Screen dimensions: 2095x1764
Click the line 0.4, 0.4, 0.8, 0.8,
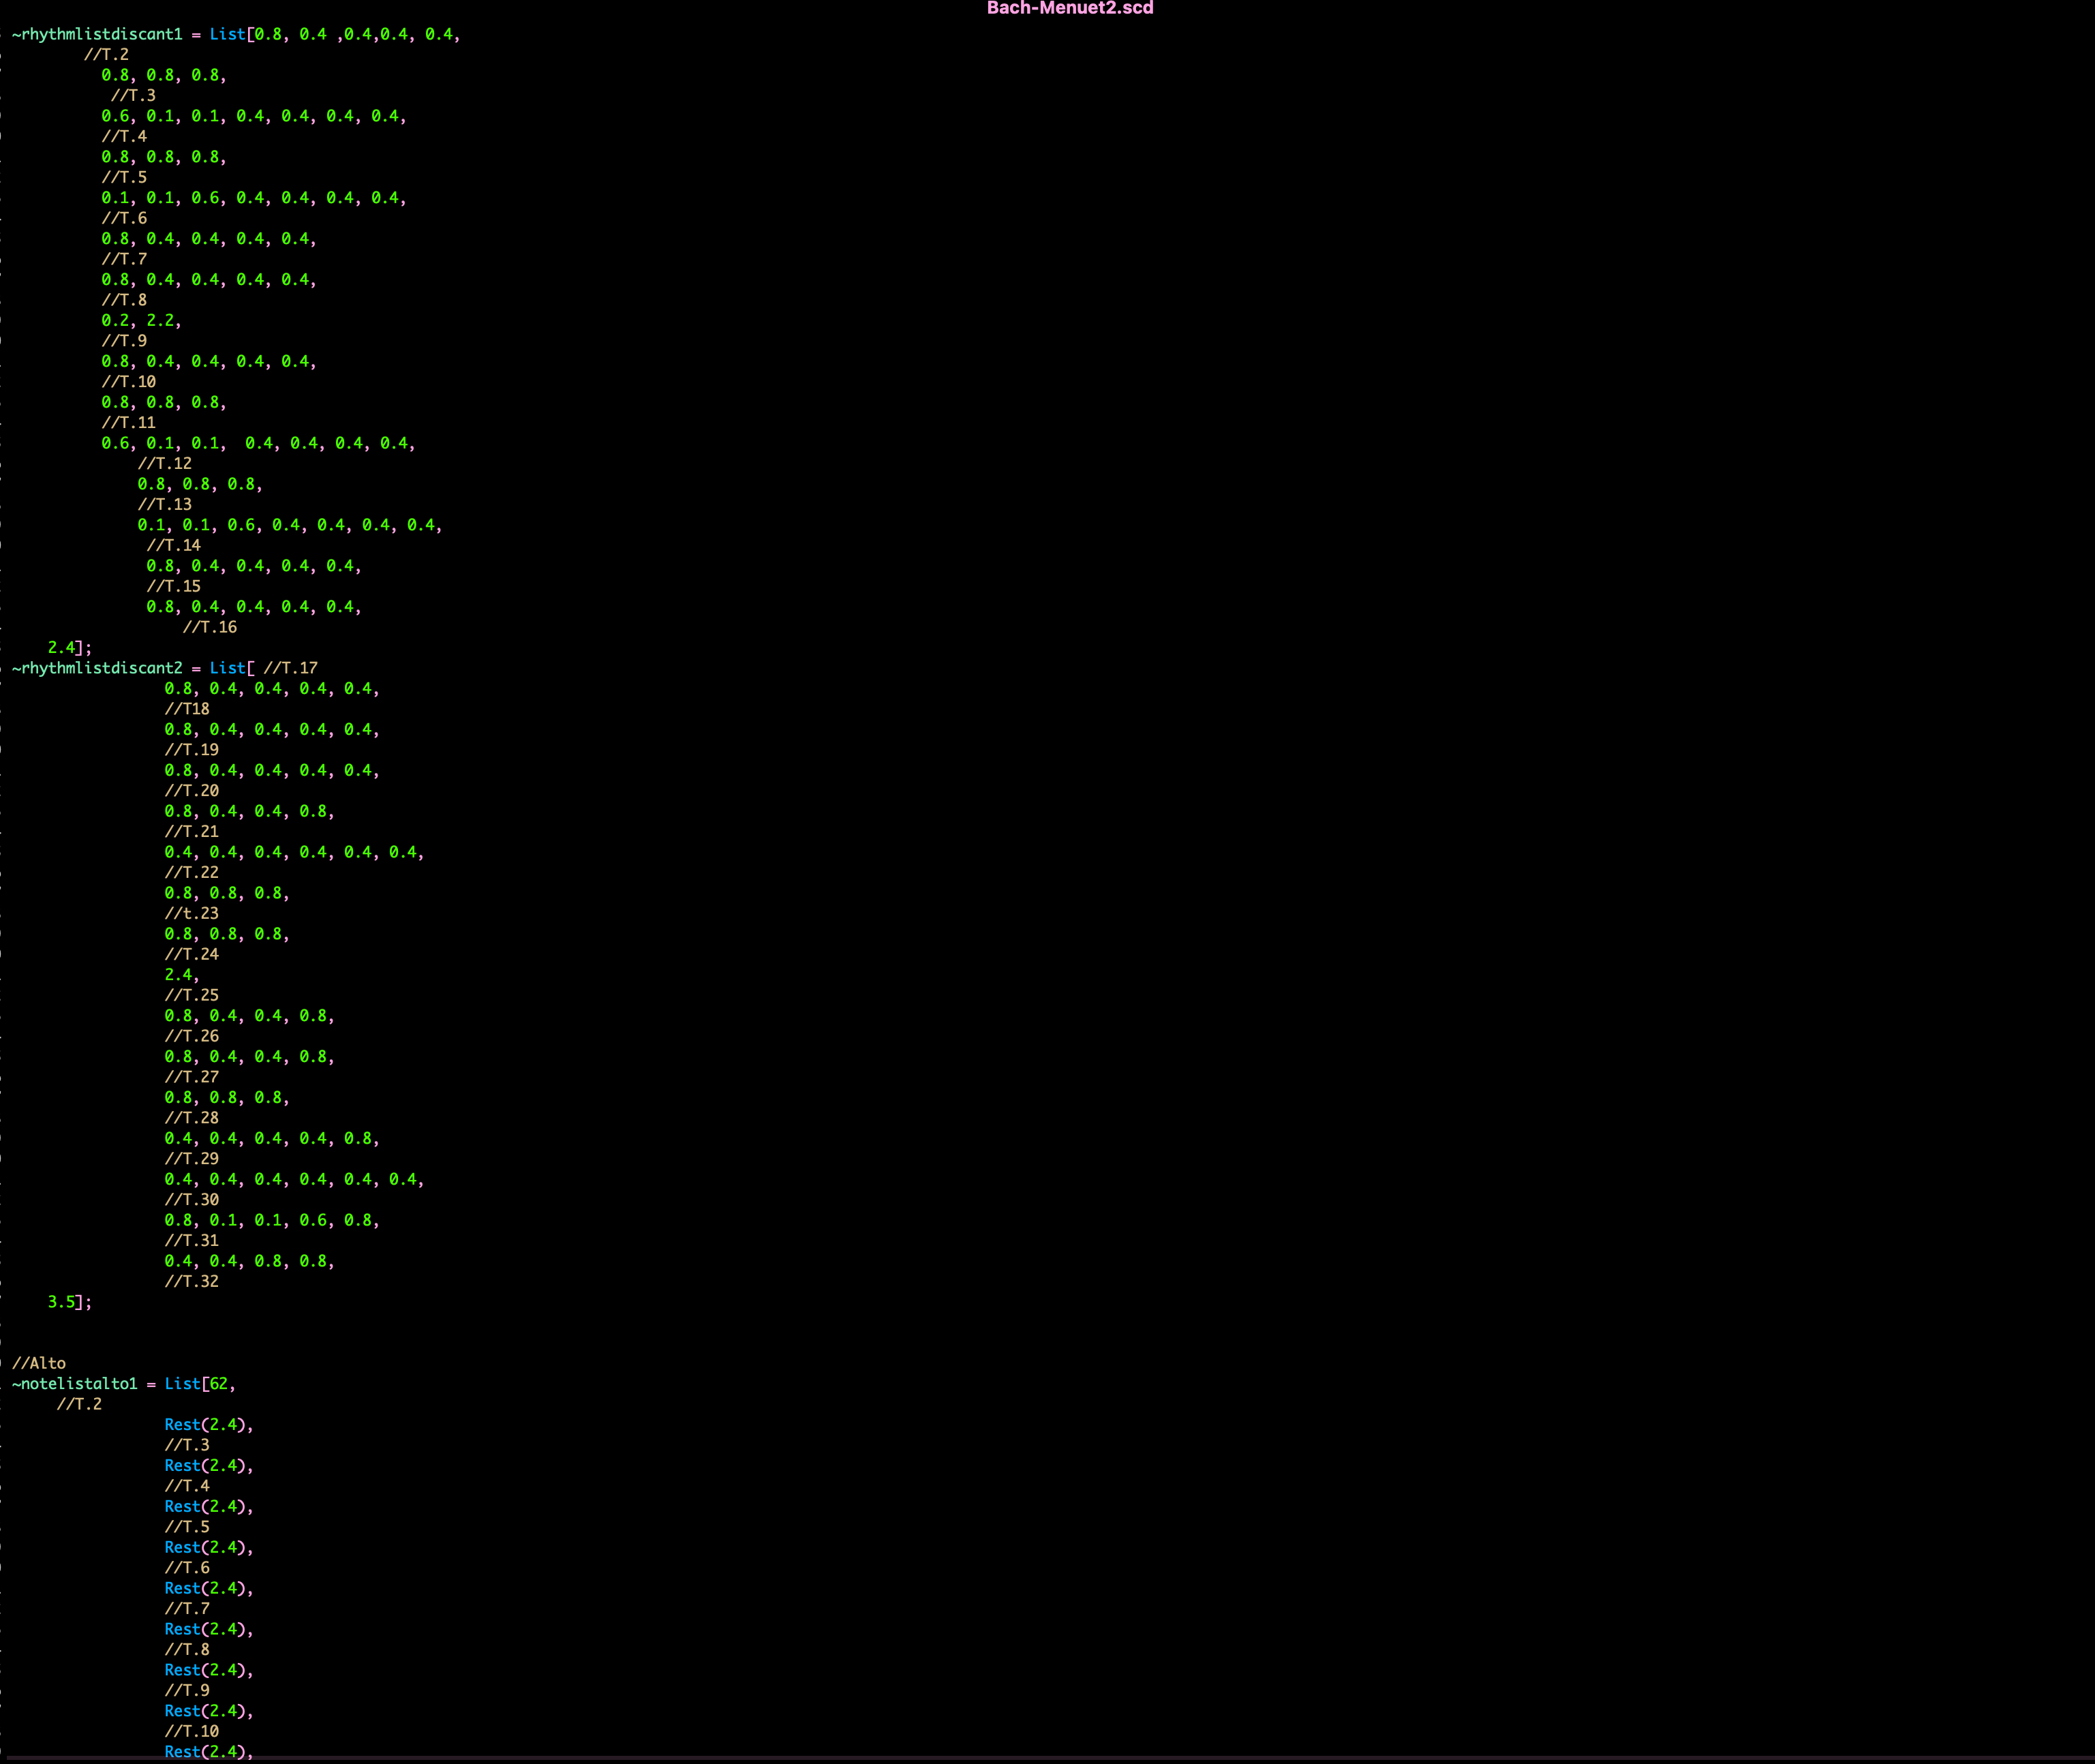[250, 1262]
